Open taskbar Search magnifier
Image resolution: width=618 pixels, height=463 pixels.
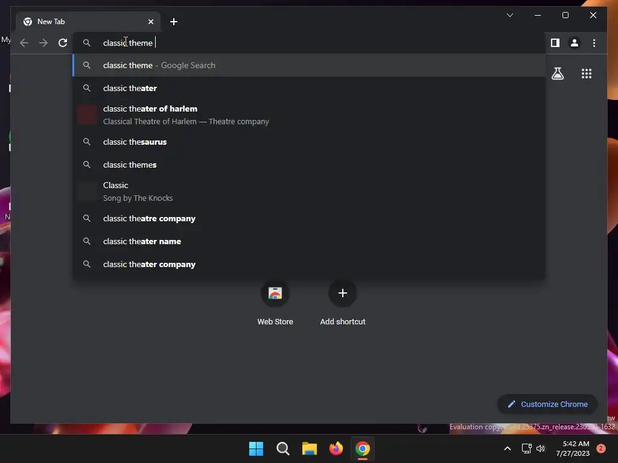[282, 449]
